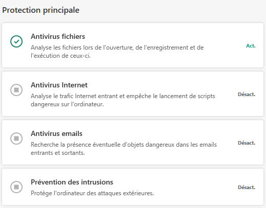Open the Prévention des intrusions title
This screenshot has width=266, height=208.
pos(72,182)
